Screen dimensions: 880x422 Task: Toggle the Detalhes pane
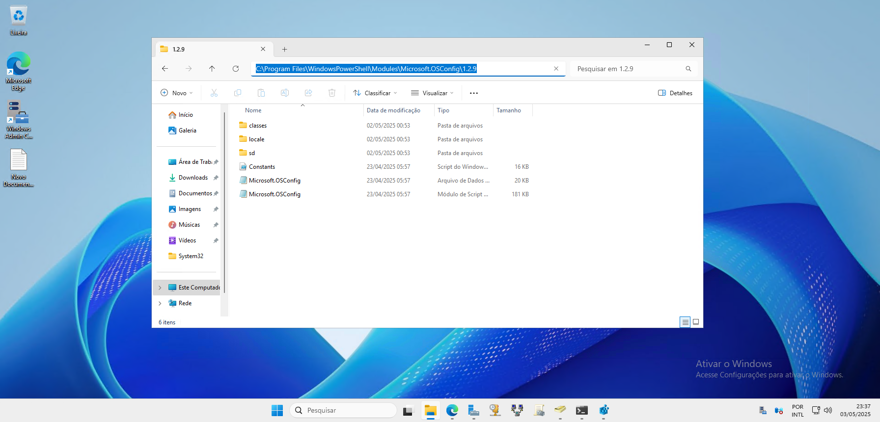pos(675,93)
